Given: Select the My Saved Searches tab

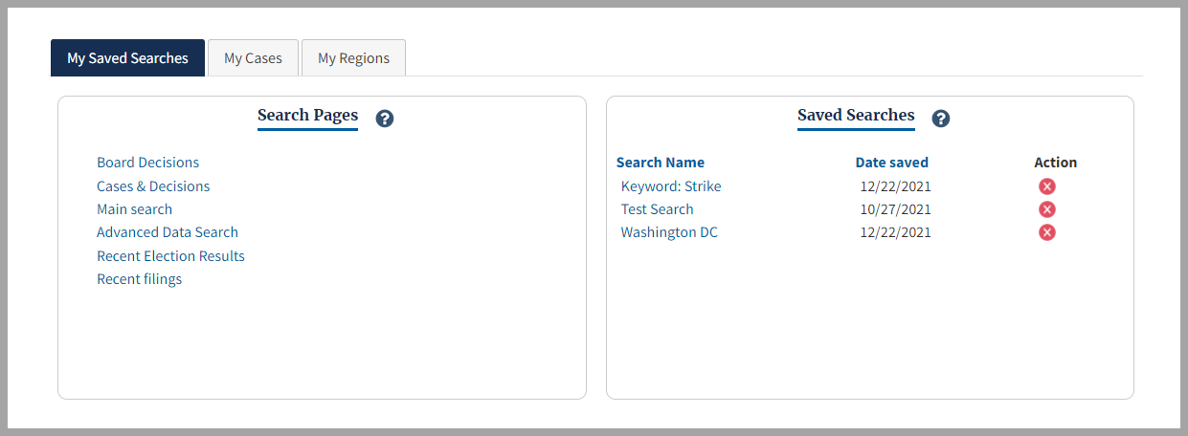Looking at the screenshot, I should (127, 58).
